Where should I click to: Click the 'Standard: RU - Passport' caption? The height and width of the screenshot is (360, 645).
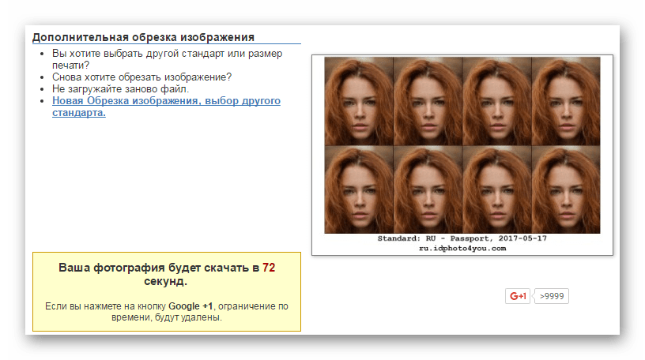[x=462, y=238]
